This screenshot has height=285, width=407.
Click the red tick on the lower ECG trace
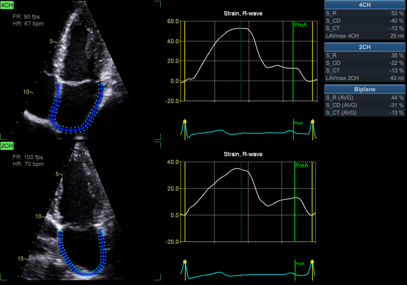(241, 275)
